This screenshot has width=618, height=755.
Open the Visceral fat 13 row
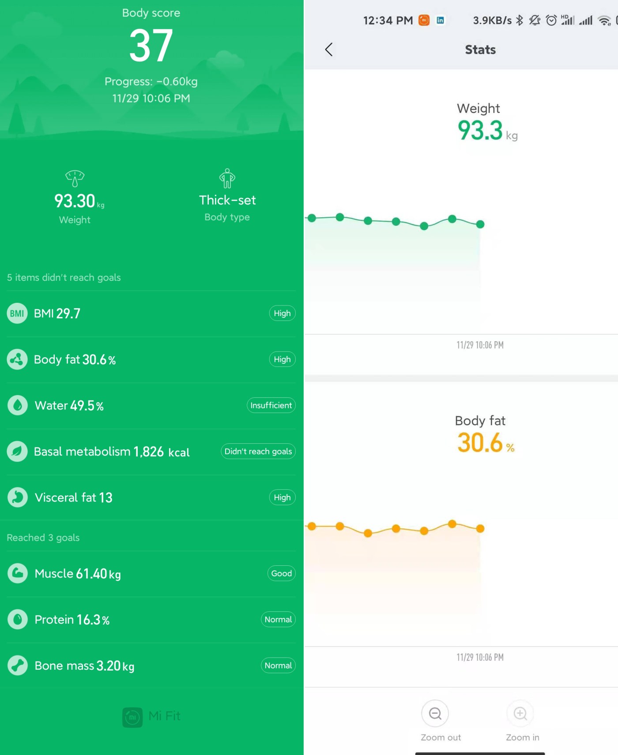click(151, 497)
